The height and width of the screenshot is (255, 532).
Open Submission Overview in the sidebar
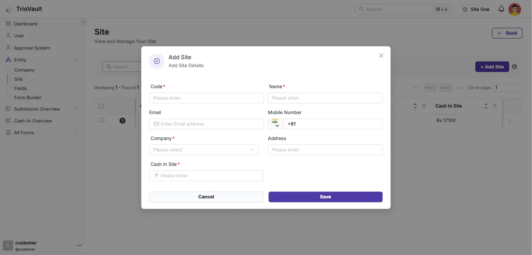[x=7, y=108]
